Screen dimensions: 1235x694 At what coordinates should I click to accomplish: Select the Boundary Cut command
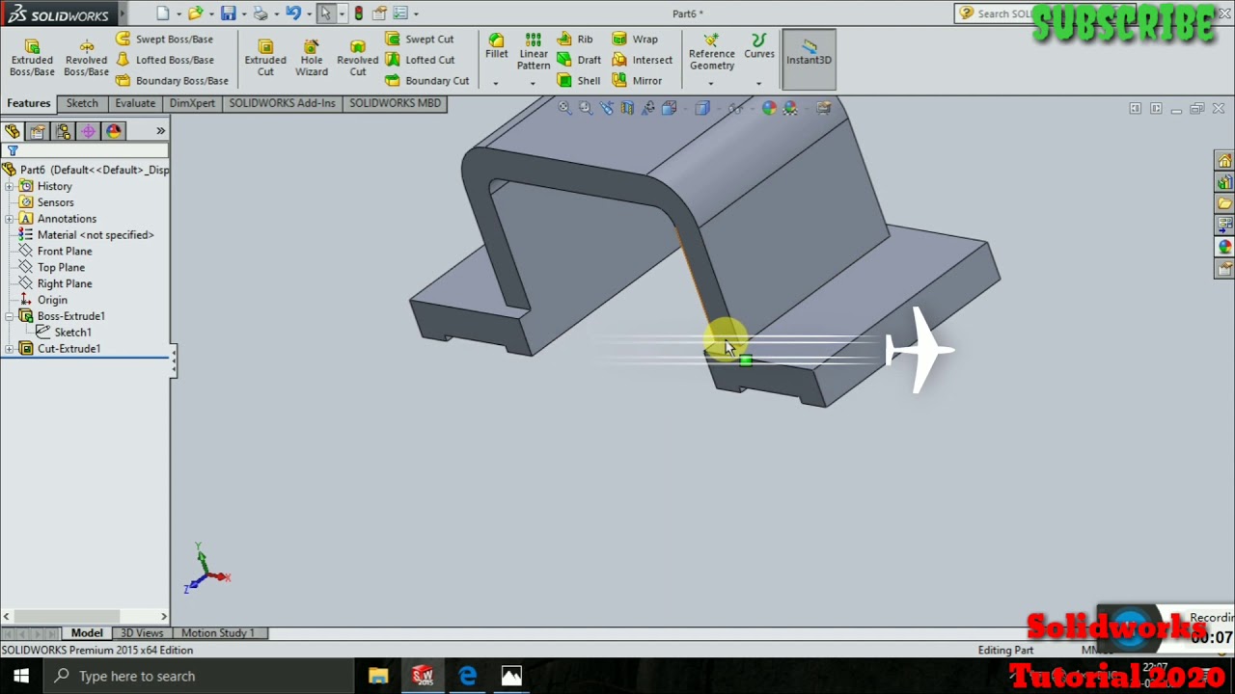[427, 81]
